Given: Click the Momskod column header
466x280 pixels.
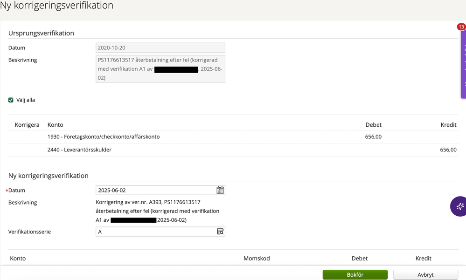Looking at the screenshot, I should pos(257,258).
